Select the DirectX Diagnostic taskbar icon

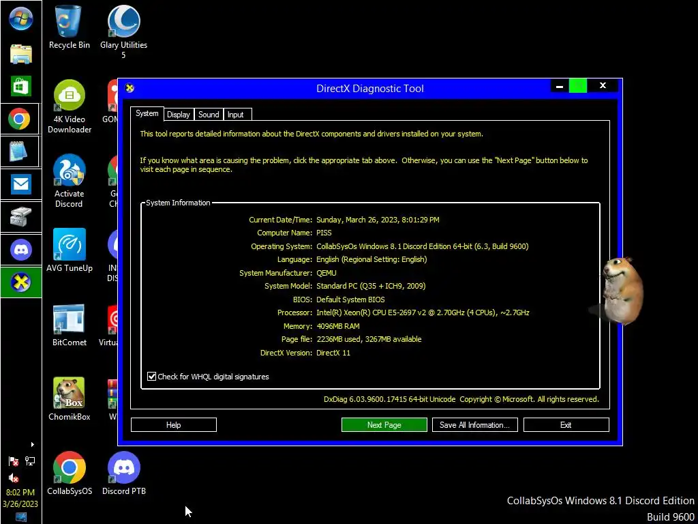pos(20,282)
